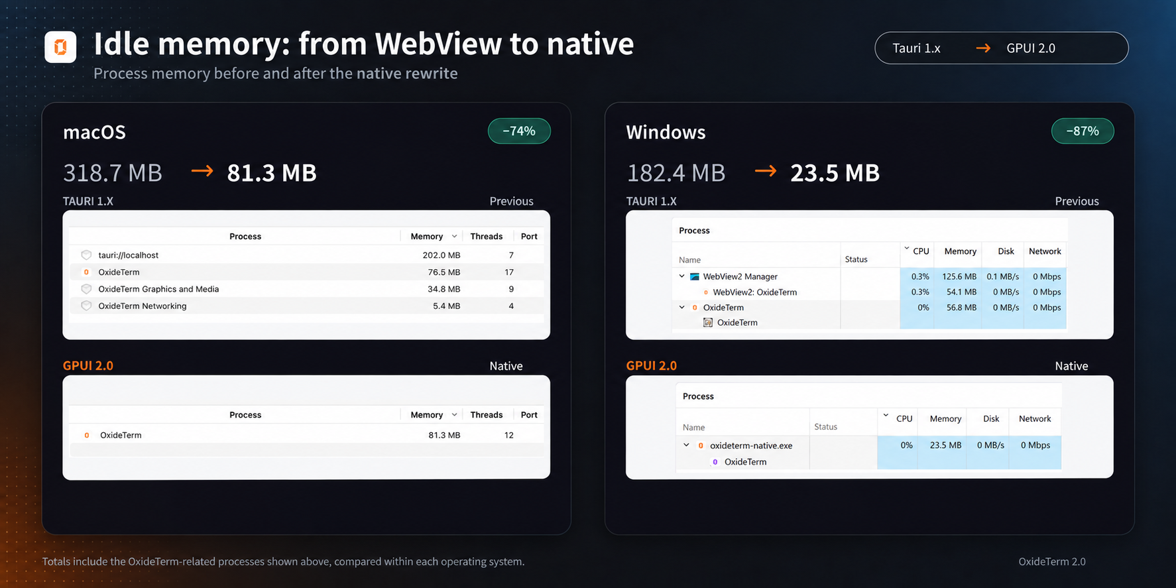
Task: Click the shield icon beside tauri://localhost
Action: pos(86,255)
